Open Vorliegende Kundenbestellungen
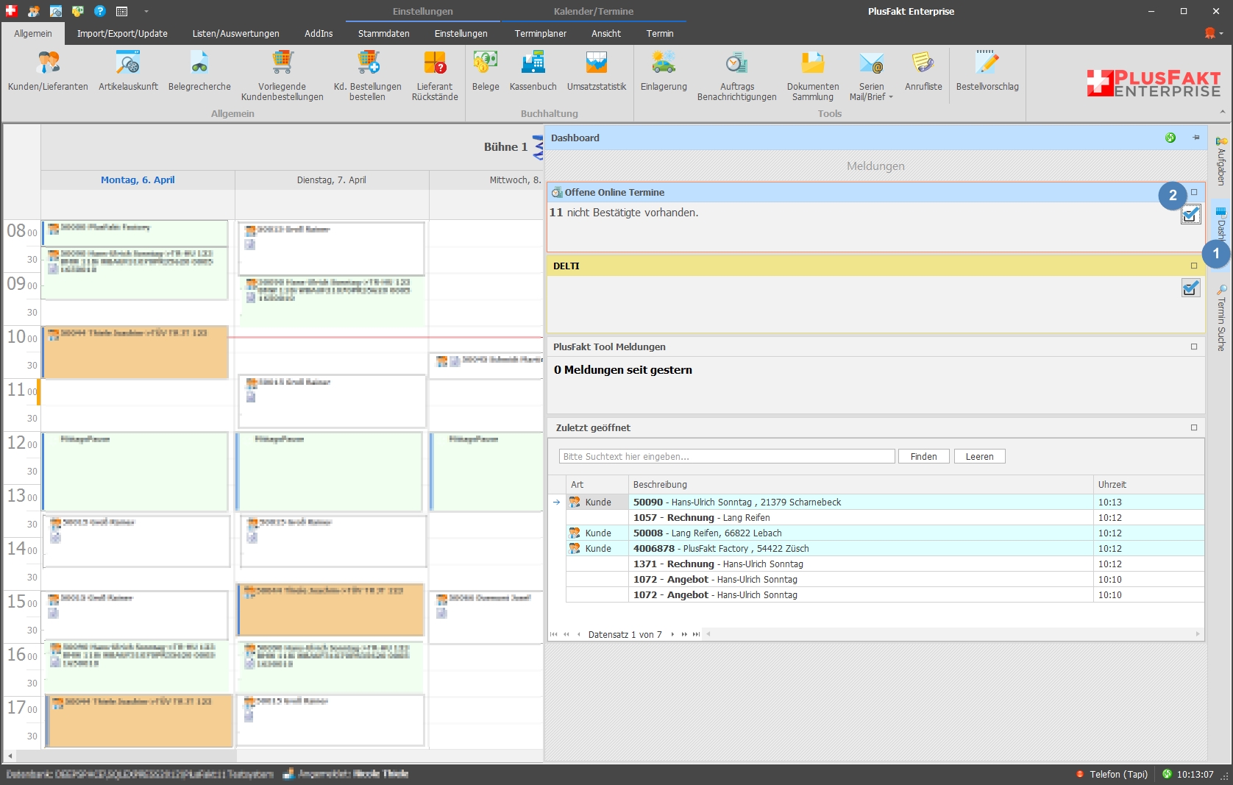This screenshot has height=785, width=1233. coord(282,75)
